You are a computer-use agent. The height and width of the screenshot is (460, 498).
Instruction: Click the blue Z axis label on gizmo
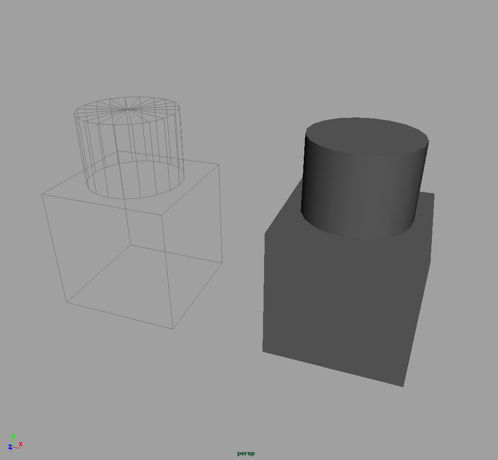[10, 447]
